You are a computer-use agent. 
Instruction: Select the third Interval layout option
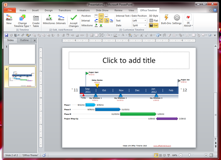click(107, 21)
